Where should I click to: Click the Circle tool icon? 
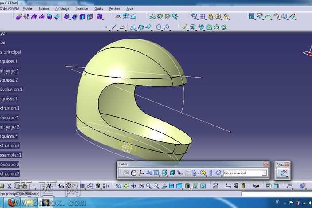pos(159,27)
